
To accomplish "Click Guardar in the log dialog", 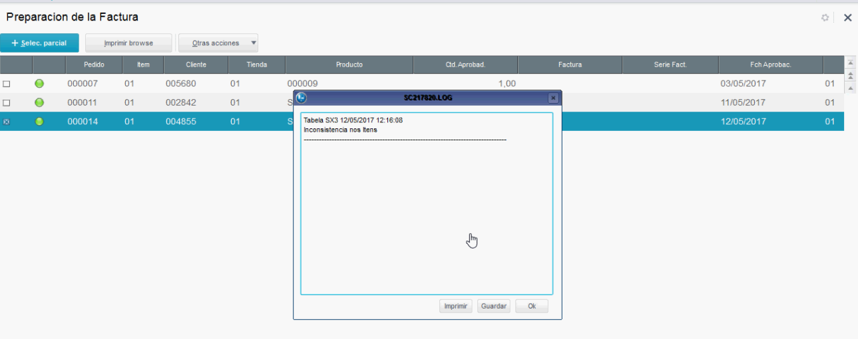I will [494, 306].
